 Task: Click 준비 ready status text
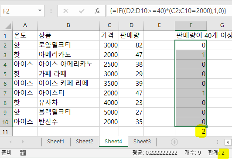tap(6, 153)
